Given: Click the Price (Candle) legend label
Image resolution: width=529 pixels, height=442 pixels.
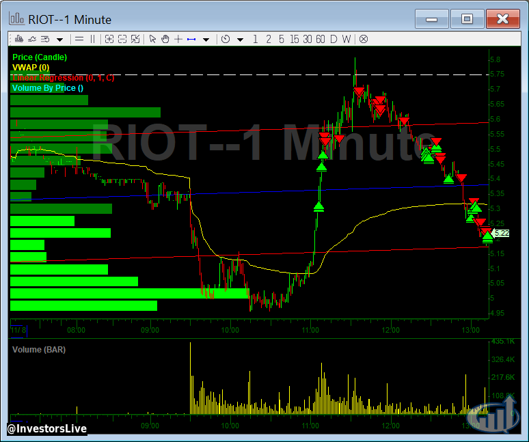Looking at the screenshot, I should (x=40, y=57).
